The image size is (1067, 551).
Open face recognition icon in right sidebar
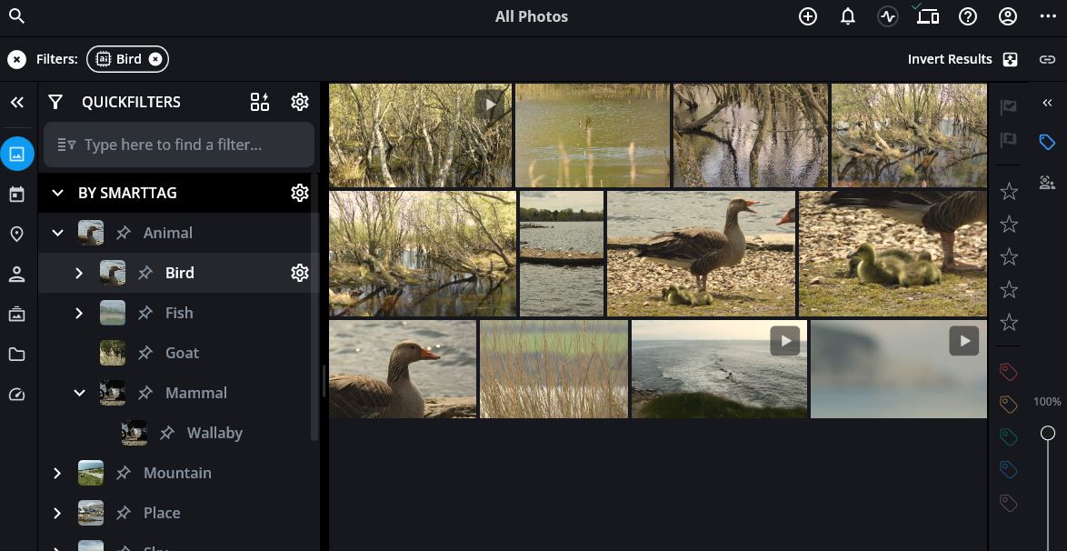pos(1047,184)
